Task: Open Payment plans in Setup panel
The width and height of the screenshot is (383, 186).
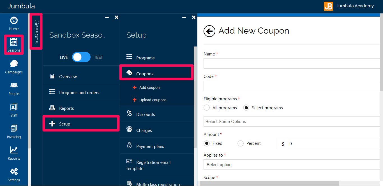Action: click(x=157, y=146)
